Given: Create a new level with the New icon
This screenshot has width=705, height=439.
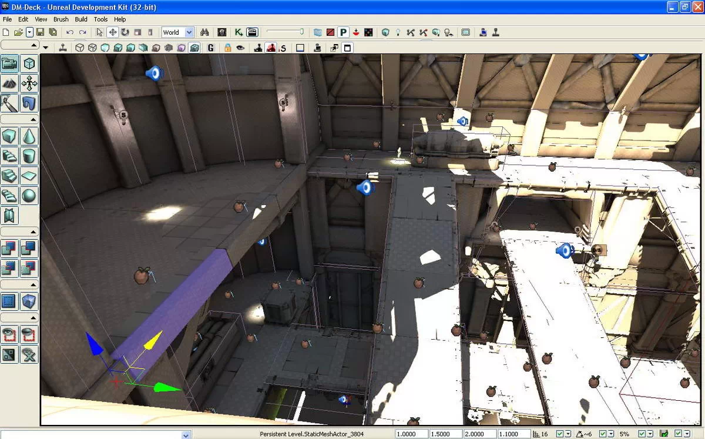Looking at the screenshot, I should 6,32.
